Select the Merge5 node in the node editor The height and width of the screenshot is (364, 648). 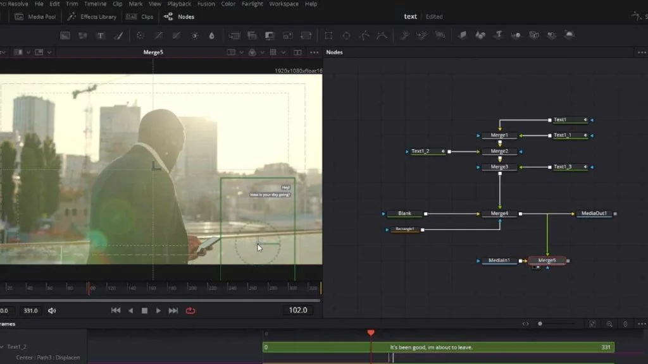pos(548,260)
